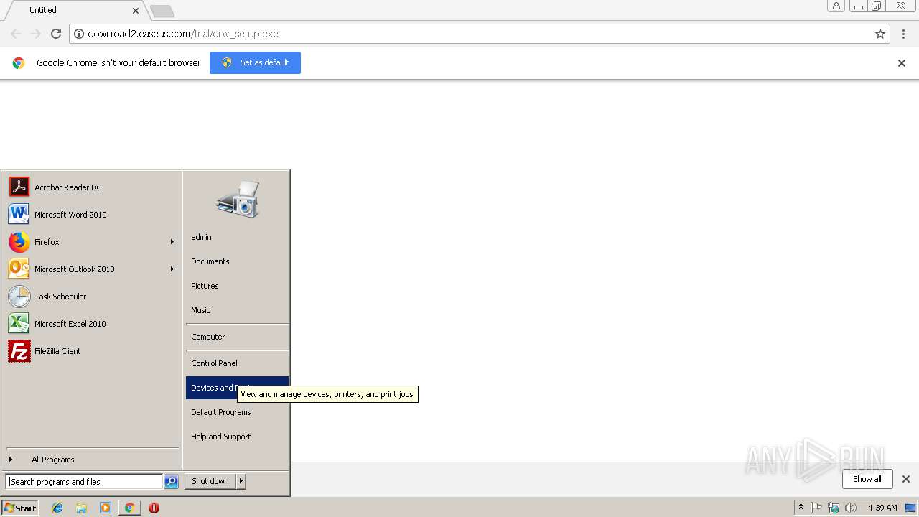Click the volume speaker tray icon
Image resolution: width=919 pixels, height=517 pixels.
pyautogui.click(x=851, y=508)
